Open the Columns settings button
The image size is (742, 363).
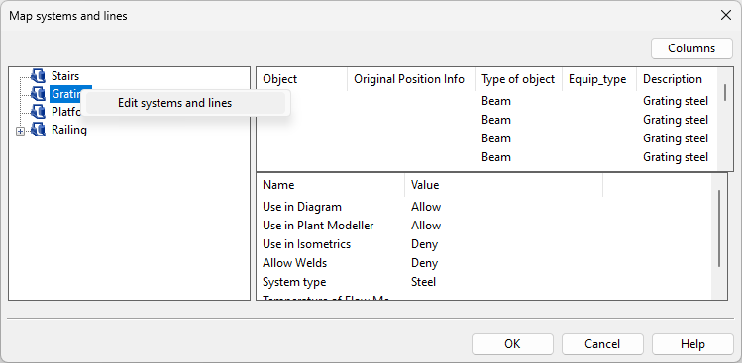[691, 48]
